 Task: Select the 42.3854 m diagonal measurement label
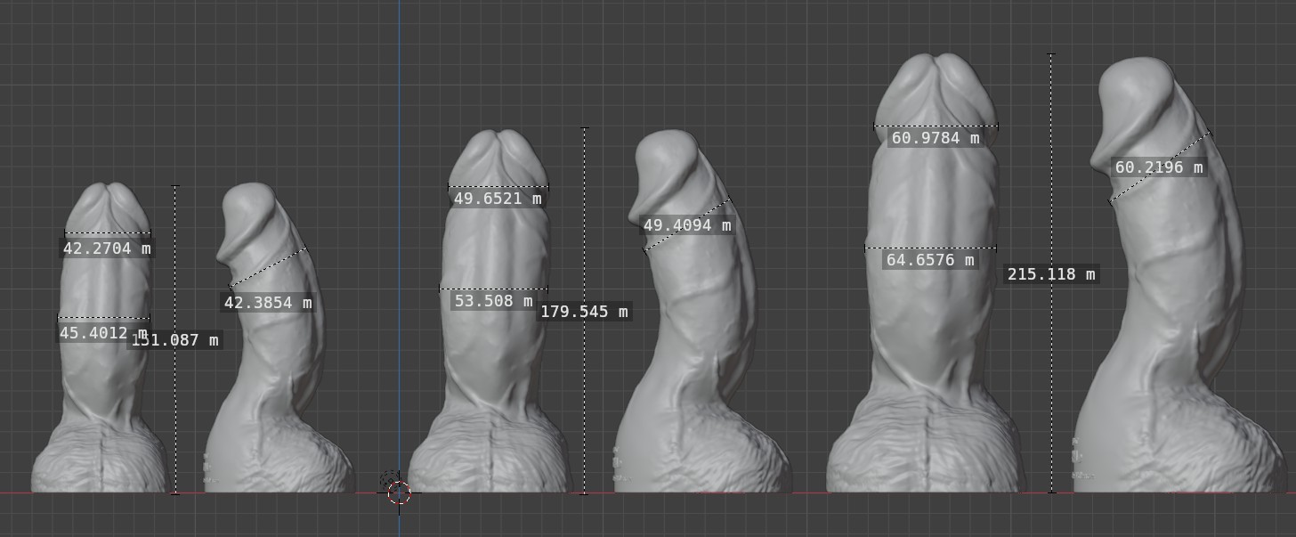[268, 303]
